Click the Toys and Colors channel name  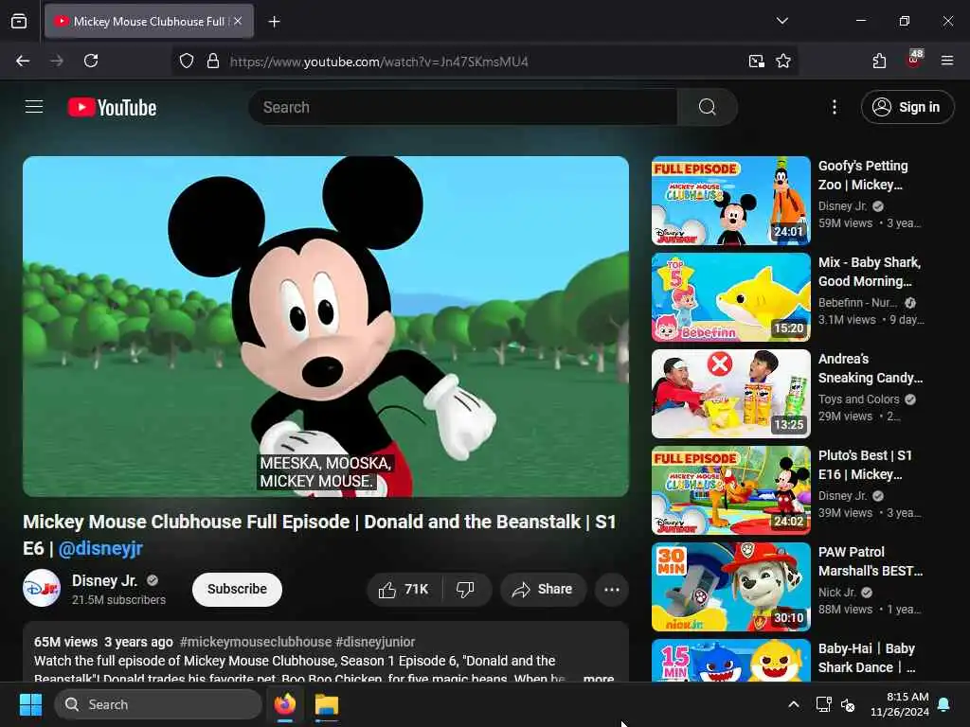click(858, 399)
